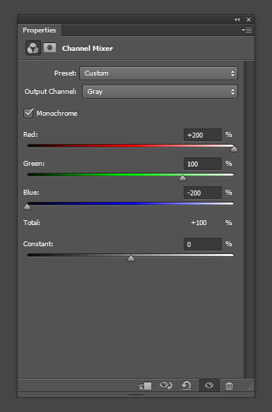Collapse panel with double-arrow icon

tap(237, 20)
